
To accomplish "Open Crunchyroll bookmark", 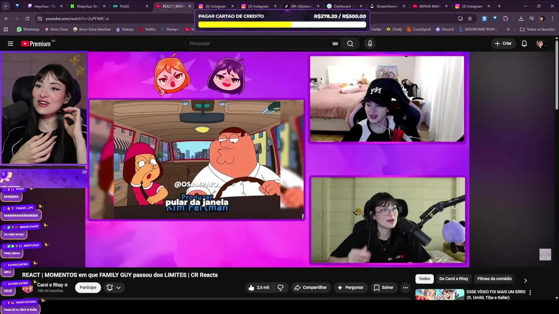I will pos(418,29).
